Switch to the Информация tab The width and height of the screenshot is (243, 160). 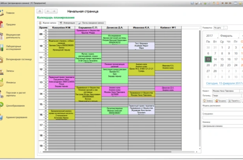tap(67, 23)
